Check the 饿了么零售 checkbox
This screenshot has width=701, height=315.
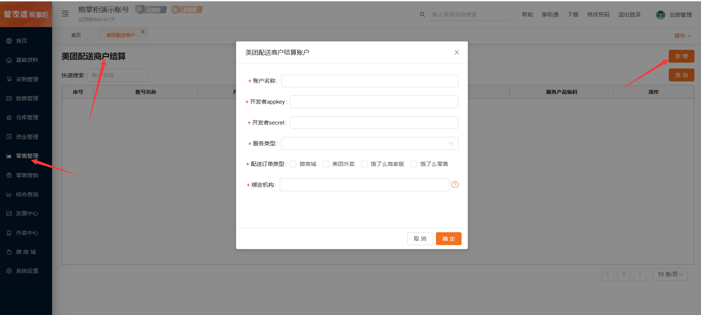click(414, 164)
